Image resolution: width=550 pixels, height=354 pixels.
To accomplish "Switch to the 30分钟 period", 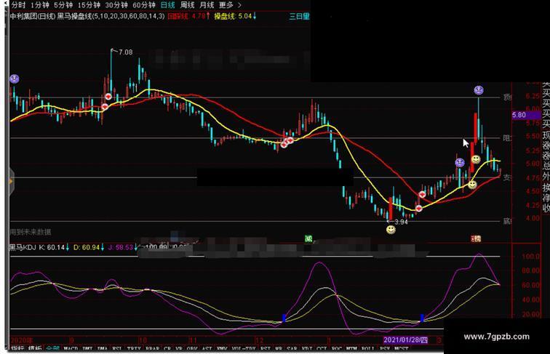I will coord(116,5).
